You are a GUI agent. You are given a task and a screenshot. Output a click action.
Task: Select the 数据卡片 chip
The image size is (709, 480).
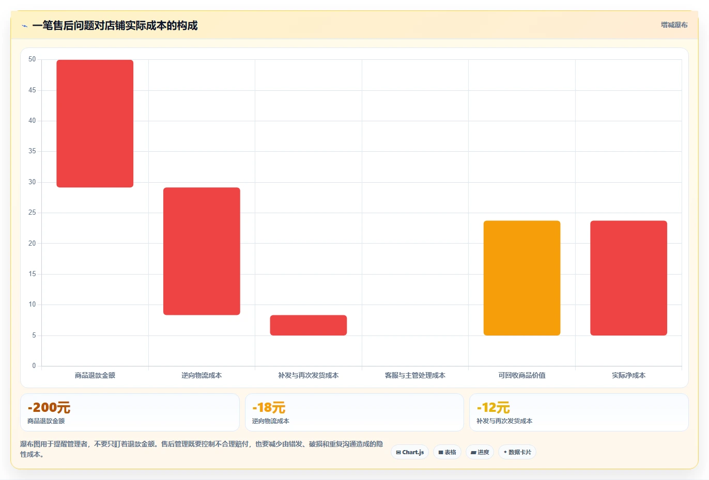517,452
